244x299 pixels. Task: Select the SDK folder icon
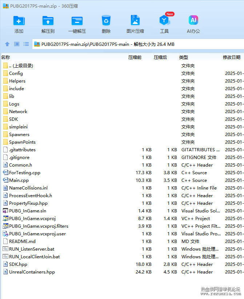(x=5, y=119)
